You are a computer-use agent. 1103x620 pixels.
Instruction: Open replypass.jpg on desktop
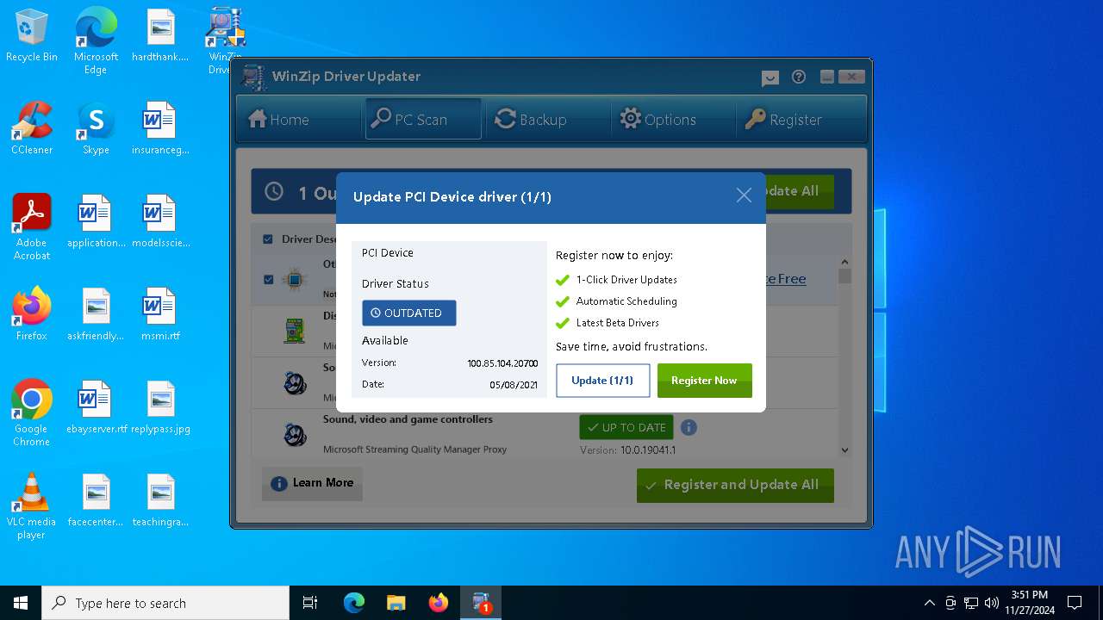(160, 407)
